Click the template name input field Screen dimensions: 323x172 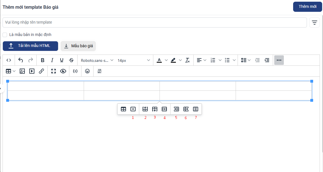pos(154,22)
